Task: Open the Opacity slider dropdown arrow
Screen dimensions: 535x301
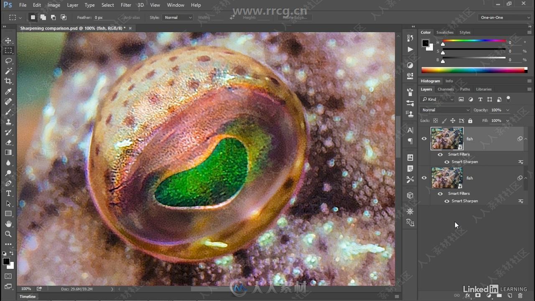Action: (507, 110)
